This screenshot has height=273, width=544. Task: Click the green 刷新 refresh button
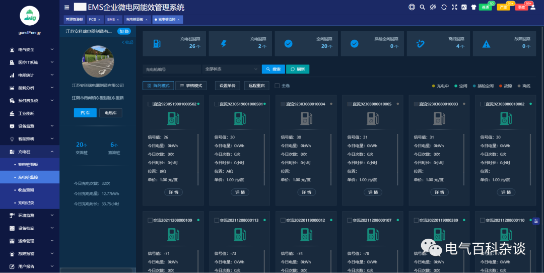tap(297, 69)
